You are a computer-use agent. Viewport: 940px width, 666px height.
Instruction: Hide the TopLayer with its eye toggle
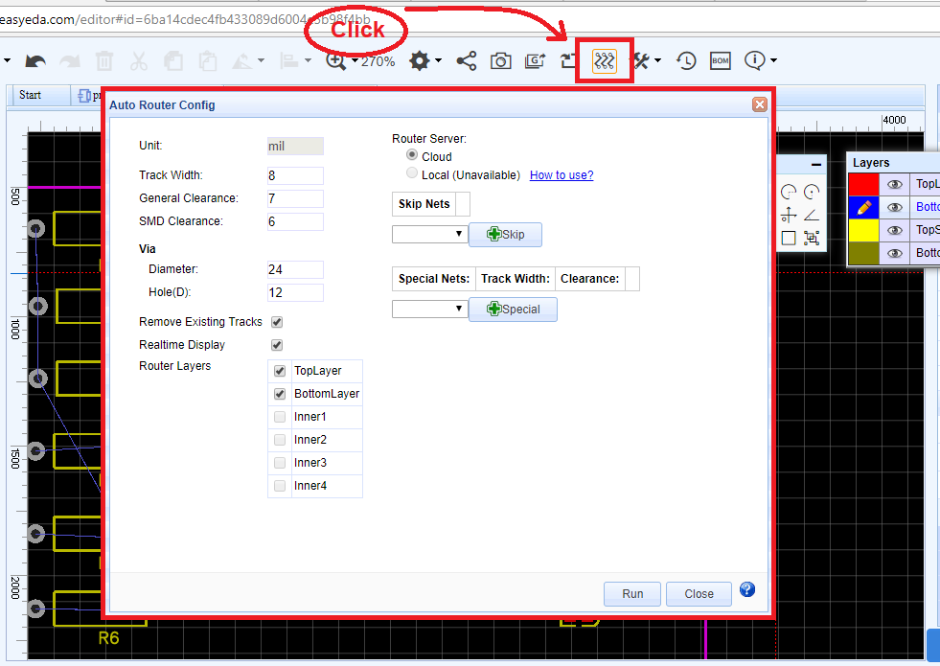tap(894, 183)
